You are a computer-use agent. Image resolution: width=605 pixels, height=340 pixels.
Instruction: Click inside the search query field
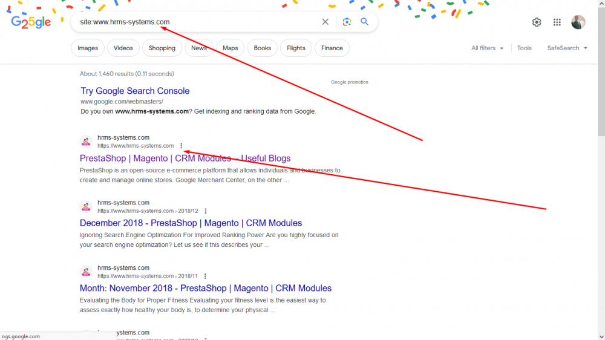pyautogui.click(x=197, y=22)
